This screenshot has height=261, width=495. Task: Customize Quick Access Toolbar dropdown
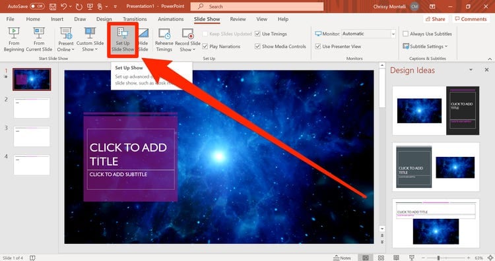click(115, 7)
